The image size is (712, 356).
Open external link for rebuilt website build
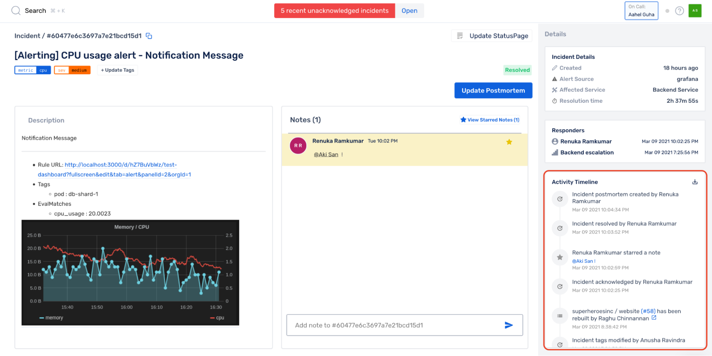[x=654, y=318]
